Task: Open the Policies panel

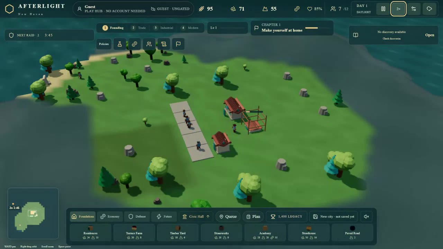Action: [x=104, y=44]
